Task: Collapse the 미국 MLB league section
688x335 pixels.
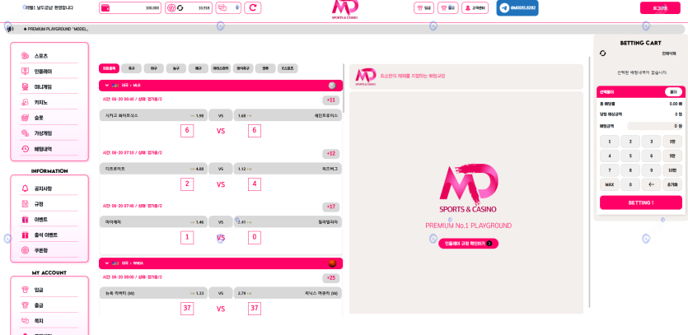Action: click(106, 86)
